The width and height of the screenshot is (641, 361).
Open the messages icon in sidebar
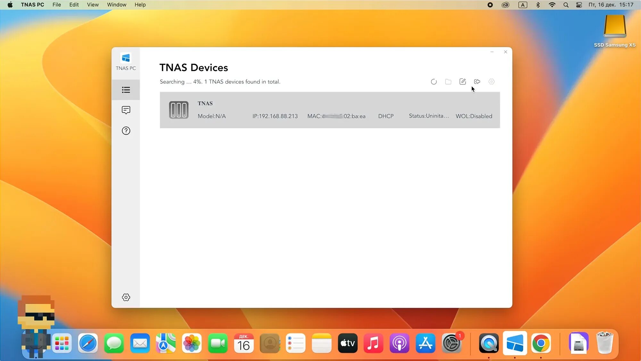pyautogui.click(x=126, y=110)
